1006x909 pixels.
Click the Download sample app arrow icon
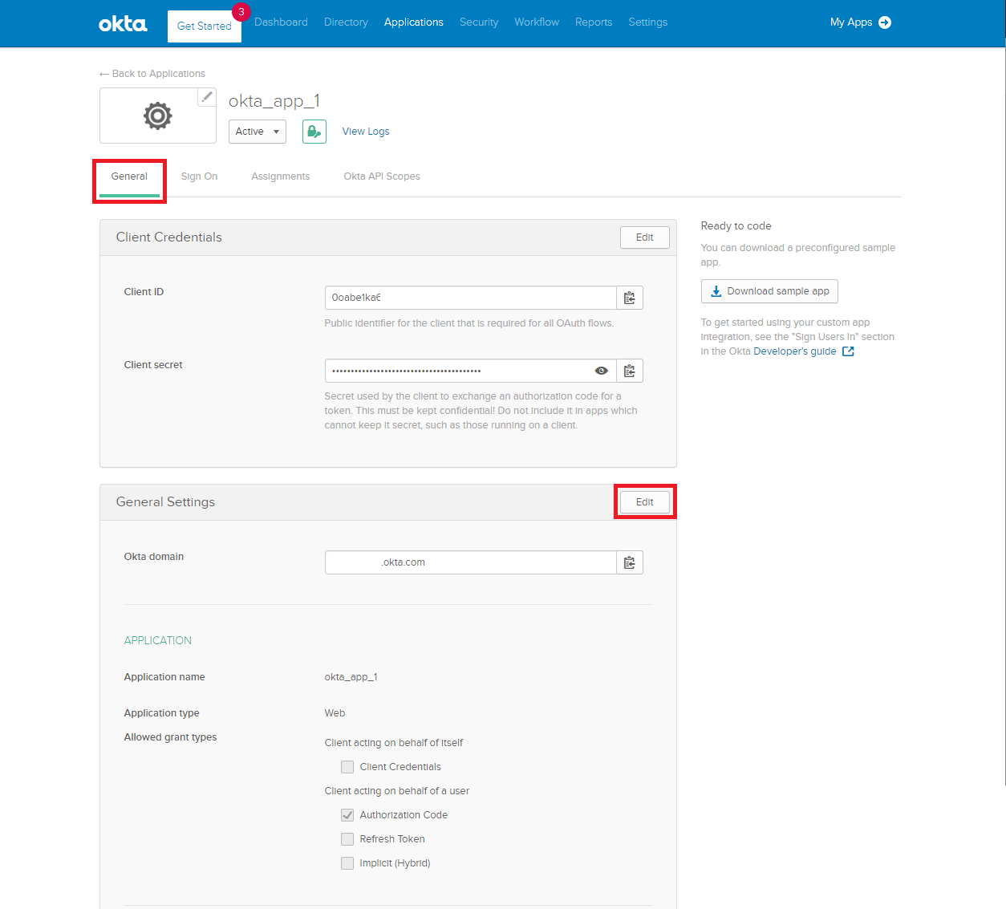716,291
